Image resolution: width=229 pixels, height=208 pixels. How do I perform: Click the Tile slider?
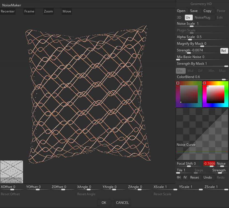(184, 171)
